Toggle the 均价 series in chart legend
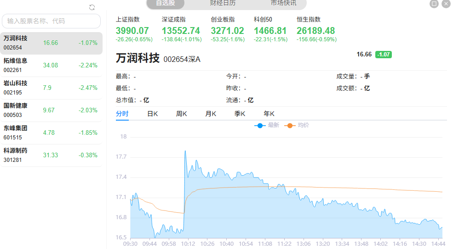Image resolution: width=453 pixels, height=249 pixels. pyautogui.click(x=297, y=125)
